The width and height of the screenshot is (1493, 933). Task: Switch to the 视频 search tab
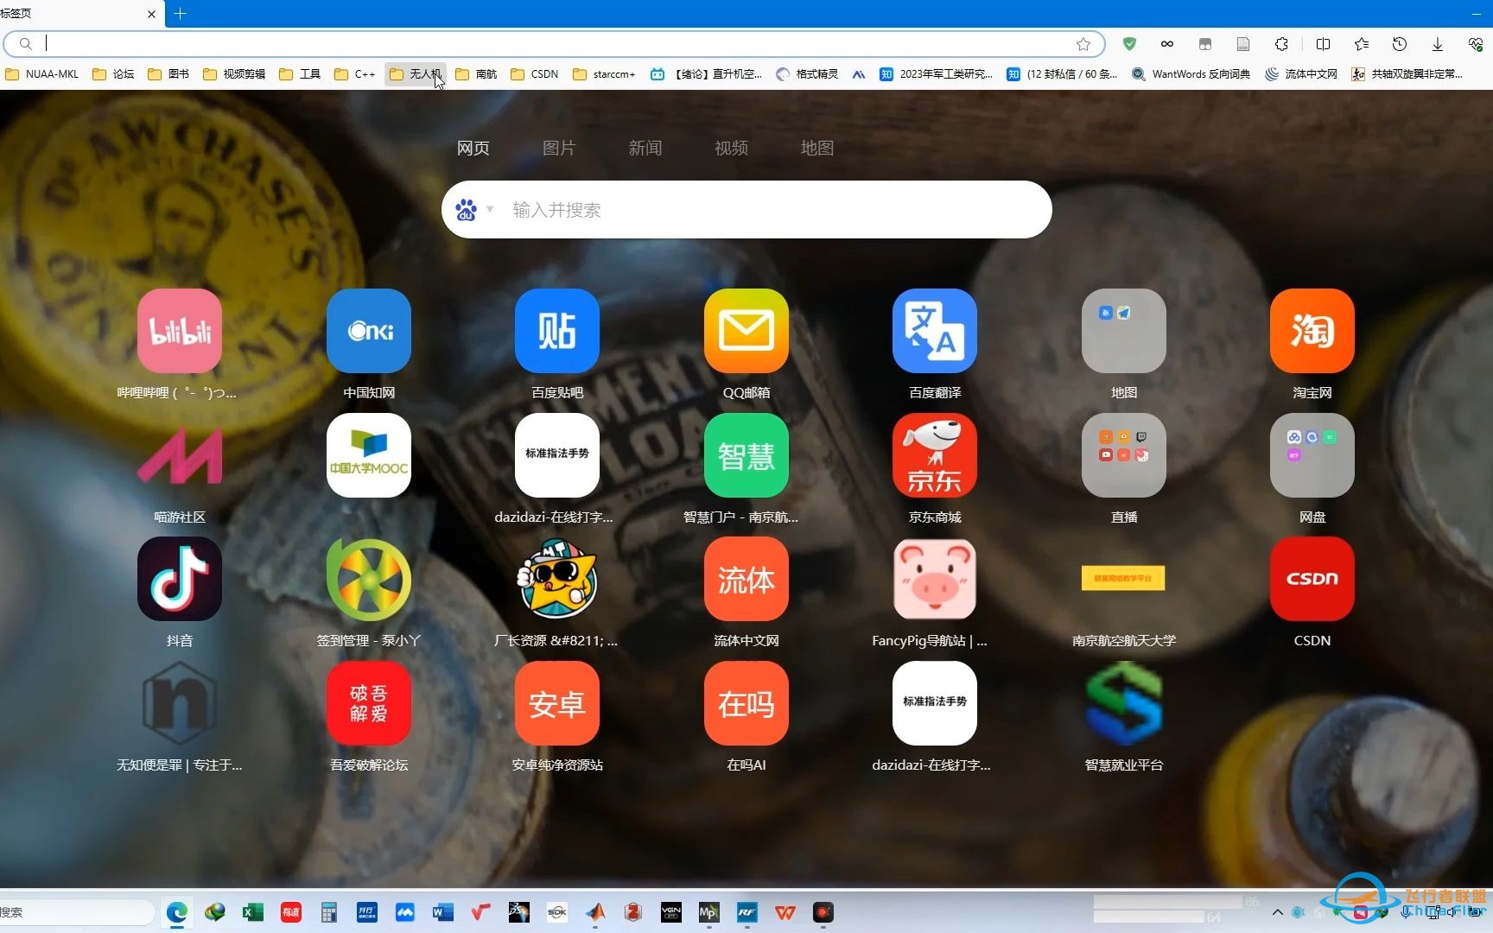click(731, 148)
